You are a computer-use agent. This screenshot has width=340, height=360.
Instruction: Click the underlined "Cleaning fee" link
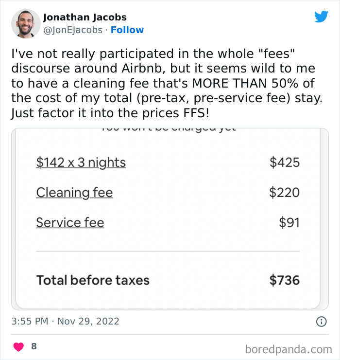74,192
